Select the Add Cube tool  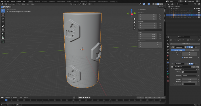(x=3, y=41)
